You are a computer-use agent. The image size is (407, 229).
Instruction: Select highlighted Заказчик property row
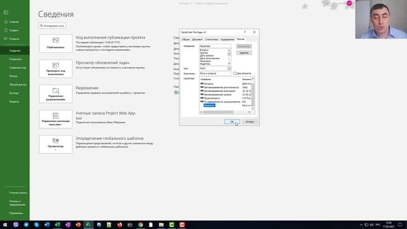(x=209, y=106)
